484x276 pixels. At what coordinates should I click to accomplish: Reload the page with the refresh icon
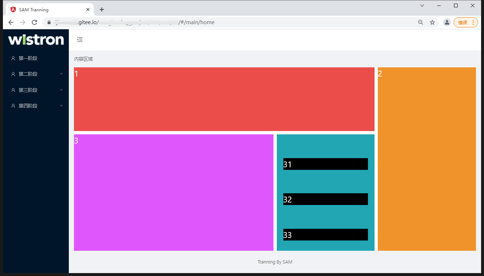34,22
